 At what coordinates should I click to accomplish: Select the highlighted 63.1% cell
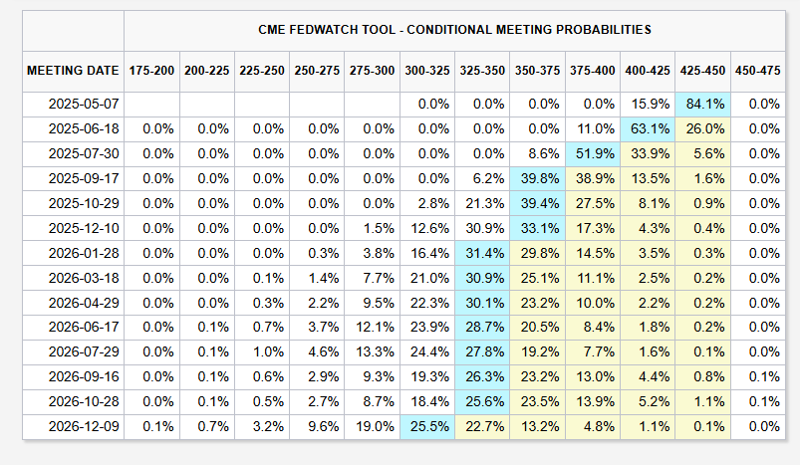point(648,128)
